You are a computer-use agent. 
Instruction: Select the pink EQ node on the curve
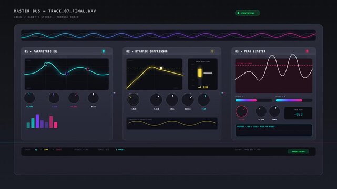click(88, 69)
